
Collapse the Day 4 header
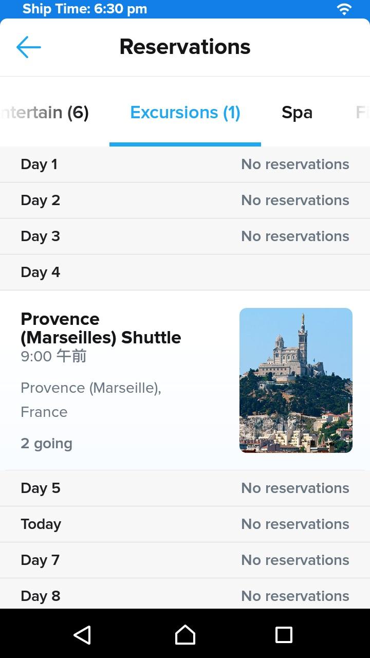click(185, 272)
